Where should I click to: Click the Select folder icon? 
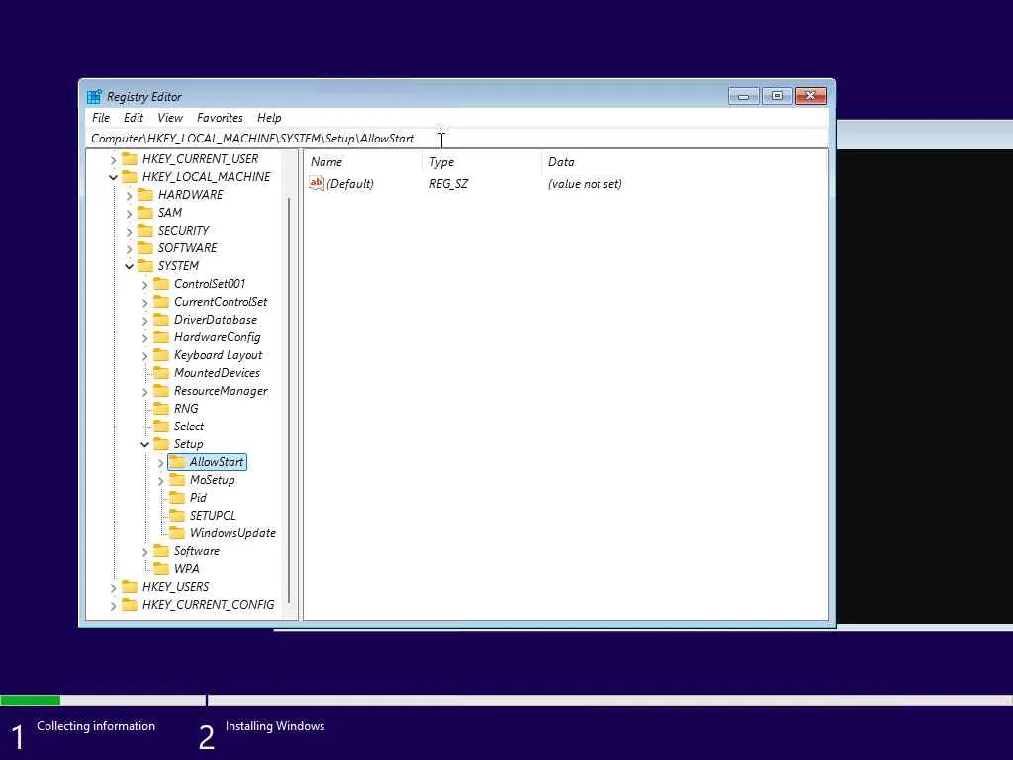(x=161, y=427)
